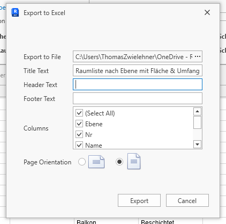This screenshot has width=226, height=224.
Task: Click the Title Text field
Action: pyautogui.click(x=138, y=70)
